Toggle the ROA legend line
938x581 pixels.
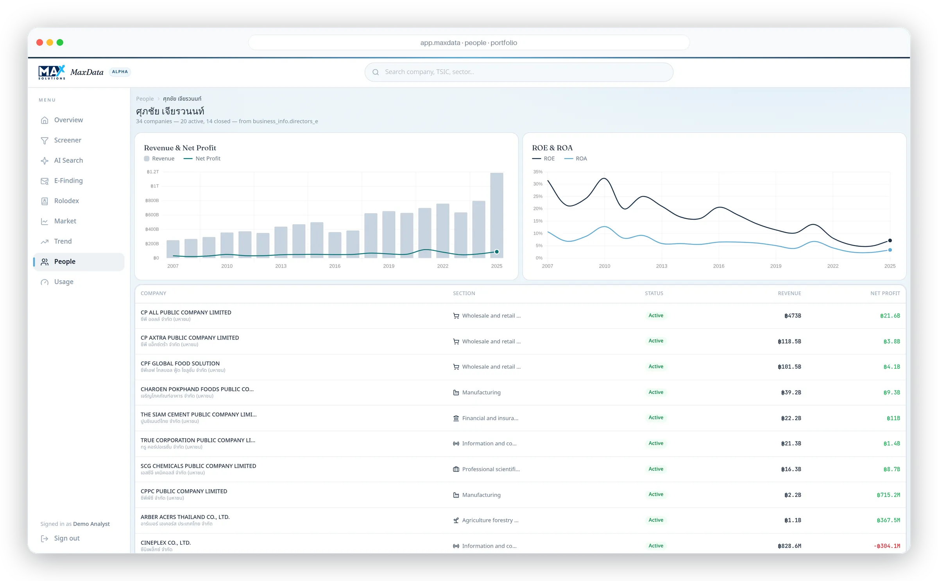pyautogui.click(x=575, y=159)
